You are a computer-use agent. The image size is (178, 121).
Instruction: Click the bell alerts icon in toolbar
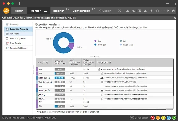tap(145, 11)
